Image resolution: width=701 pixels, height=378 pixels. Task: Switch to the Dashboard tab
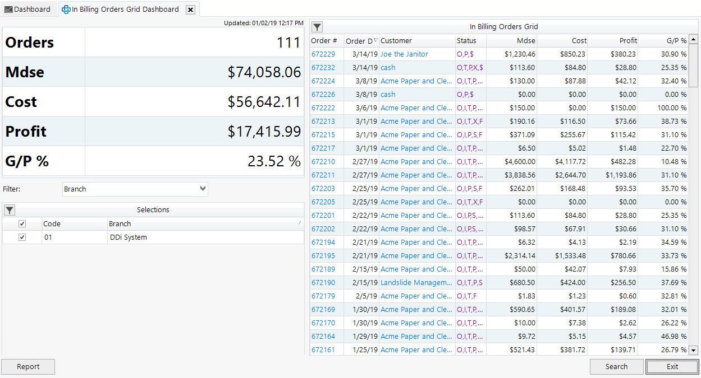click(28, 9)
